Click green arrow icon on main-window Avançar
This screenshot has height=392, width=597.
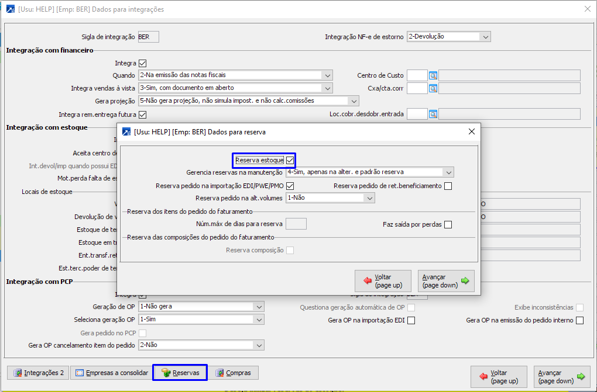coord(581,376)
